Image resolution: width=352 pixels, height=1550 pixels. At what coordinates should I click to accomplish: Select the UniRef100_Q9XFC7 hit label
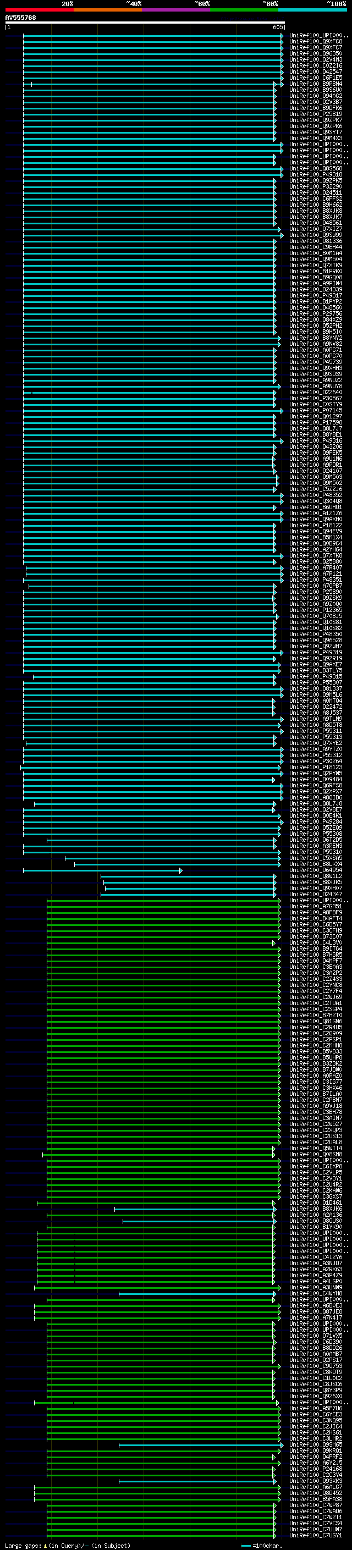[316, 47]
